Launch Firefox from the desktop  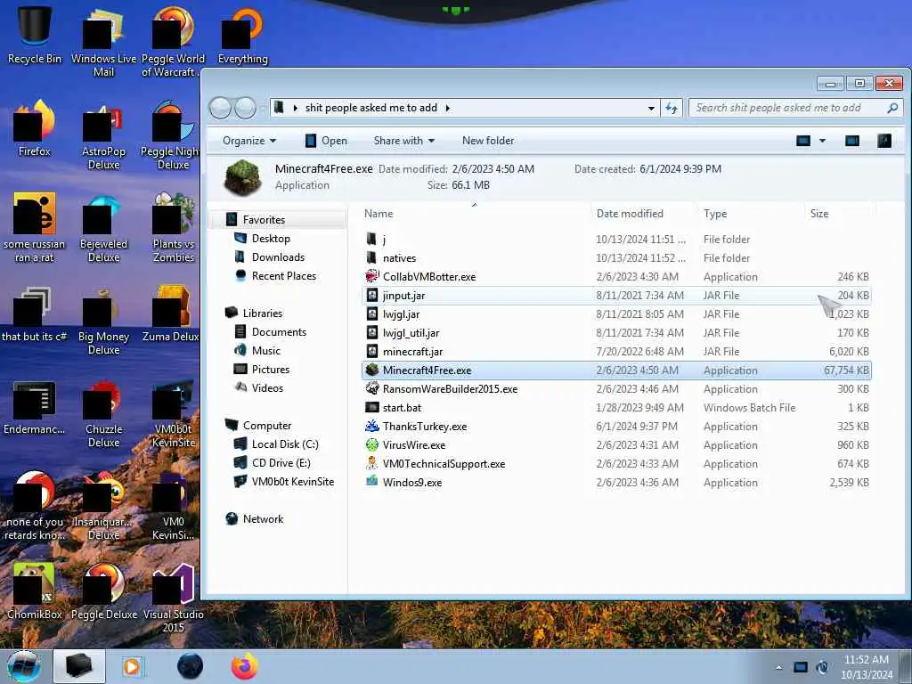[35, 128]
